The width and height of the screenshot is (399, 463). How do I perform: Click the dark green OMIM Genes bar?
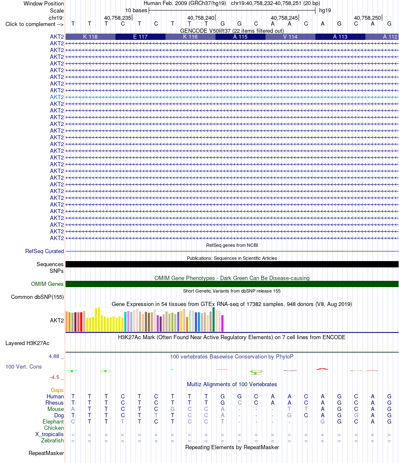click(232, 284)
